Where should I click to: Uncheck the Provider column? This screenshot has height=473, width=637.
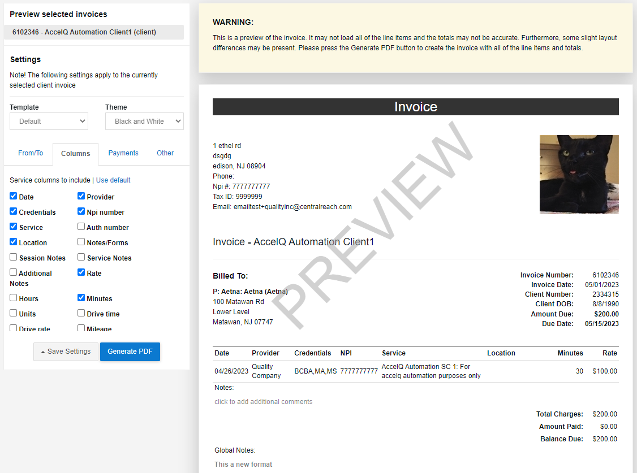coord(80,197)
